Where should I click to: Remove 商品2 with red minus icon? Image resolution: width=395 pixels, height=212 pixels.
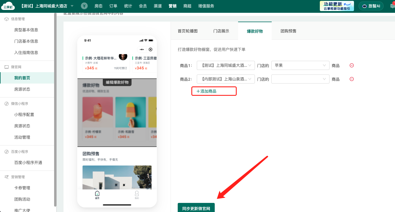[352, 79]
